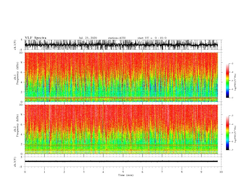Click the ch.3 voltage waveform trace
249x193 pixels.
point(121,161)
